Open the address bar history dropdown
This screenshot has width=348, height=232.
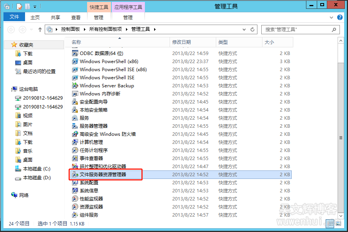coord(244,29)
